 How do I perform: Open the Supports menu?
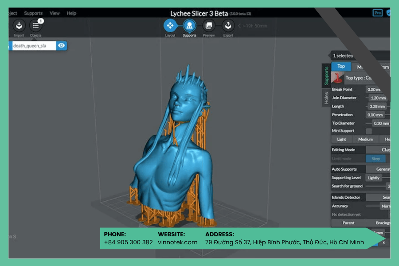[x=33, y=13]
